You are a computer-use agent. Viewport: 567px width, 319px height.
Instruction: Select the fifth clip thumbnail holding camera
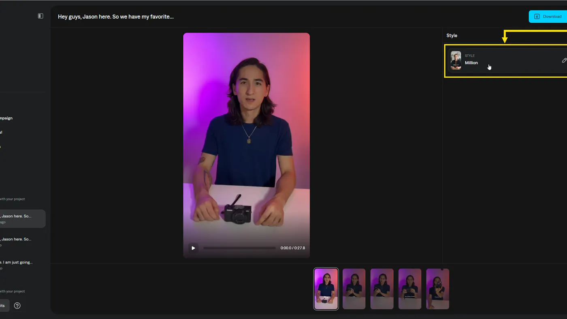point(438,289)
